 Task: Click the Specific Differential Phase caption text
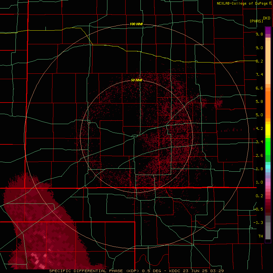[x=136, y=271]
